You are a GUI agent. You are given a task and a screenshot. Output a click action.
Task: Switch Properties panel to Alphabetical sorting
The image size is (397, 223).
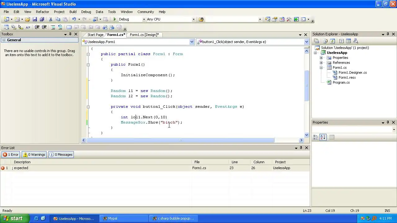(323, 137)
